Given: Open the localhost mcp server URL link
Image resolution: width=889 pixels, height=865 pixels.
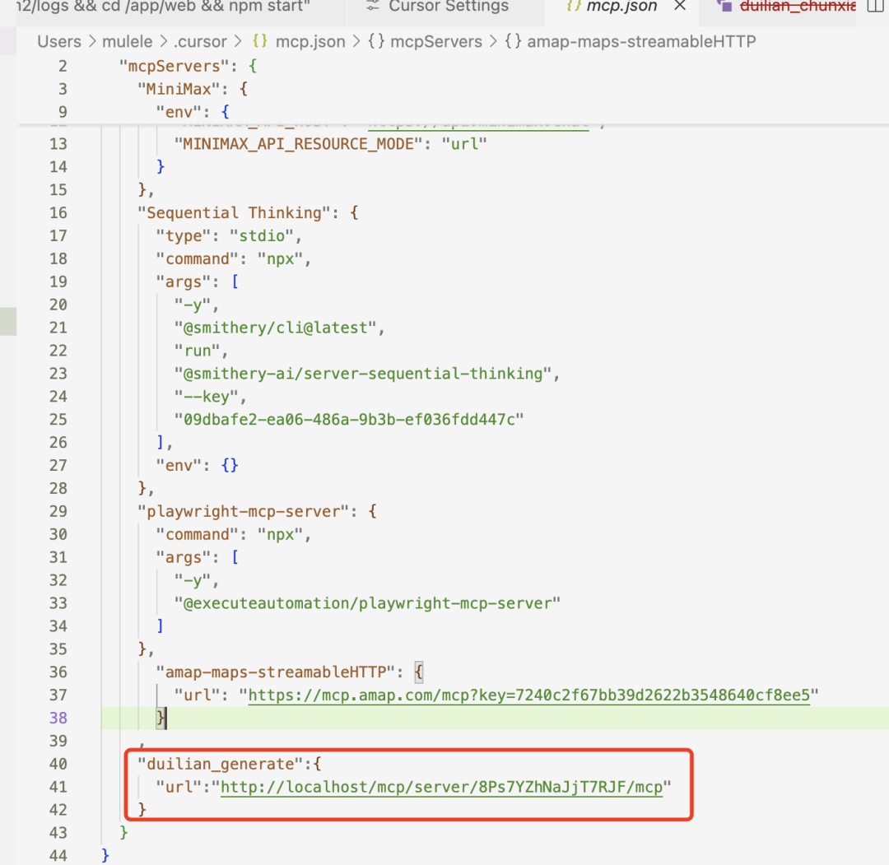Looking at the screenshot, I should click(441, 787).
